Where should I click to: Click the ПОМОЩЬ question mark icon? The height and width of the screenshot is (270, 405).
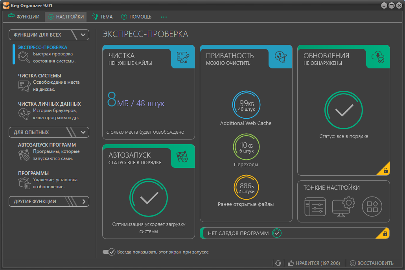[124, 17]
